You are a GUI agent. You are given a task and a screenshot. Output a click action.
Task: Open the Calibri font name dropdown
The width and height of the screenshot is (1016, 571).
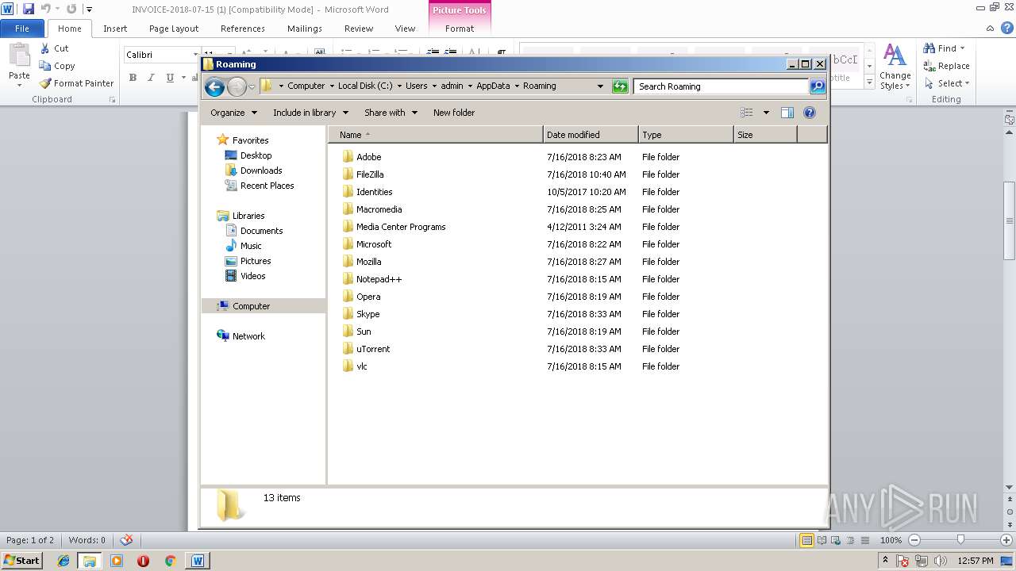coord(194,55)
